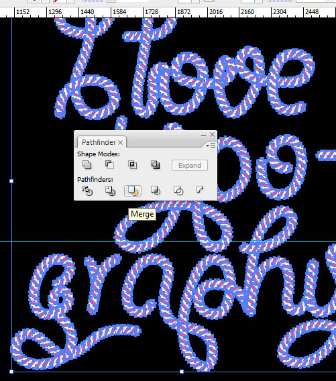Image resolution: width=336 pixels, height=381 pixels.
Task: Click the Intersect shape areas icon
Action: click(x=132, y=165)
